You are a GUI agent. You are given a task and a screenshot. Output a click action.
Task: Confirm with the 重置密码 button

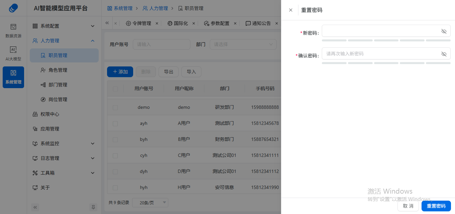436,206
